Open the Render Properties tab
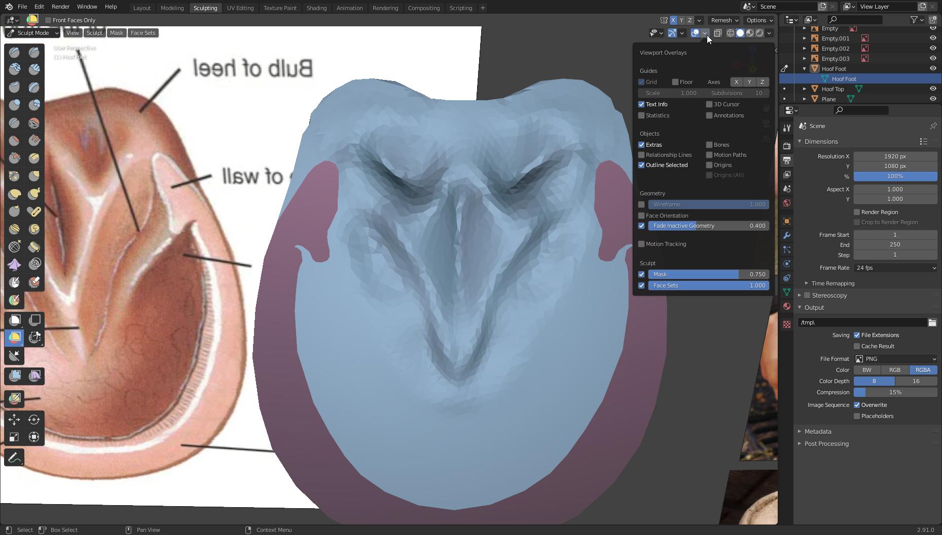This screenshot has height=535, width=942. click(787, 146)
